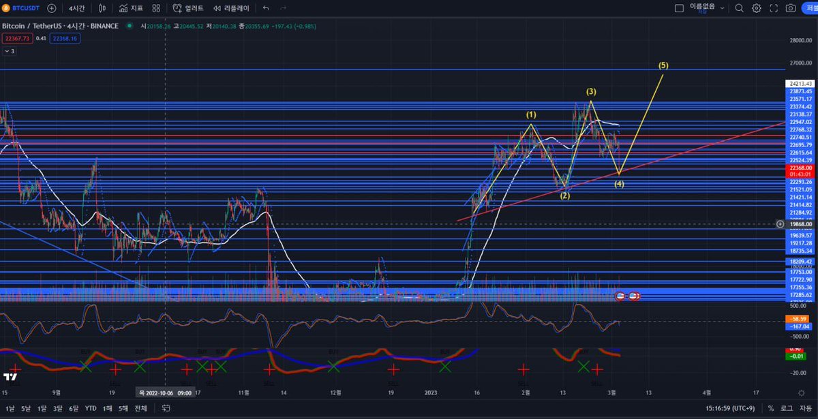Click the blue publish button
The width and height of the screenshot is (818, 419).
pyautogui.click(x=810, y=8)
